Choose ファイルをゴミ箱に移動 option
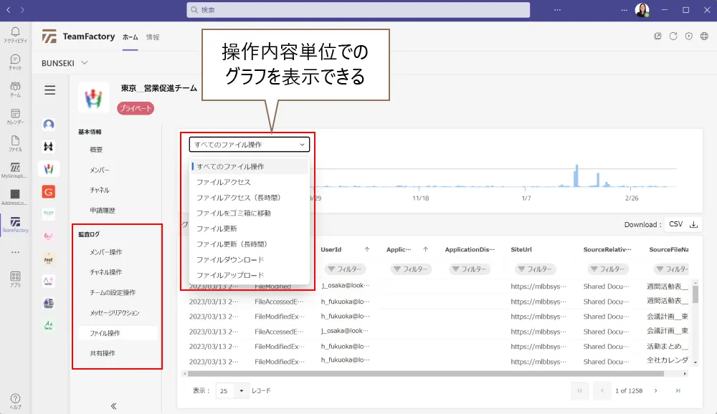This screenshot has height=414, width=717. click(x=234, y=213)
